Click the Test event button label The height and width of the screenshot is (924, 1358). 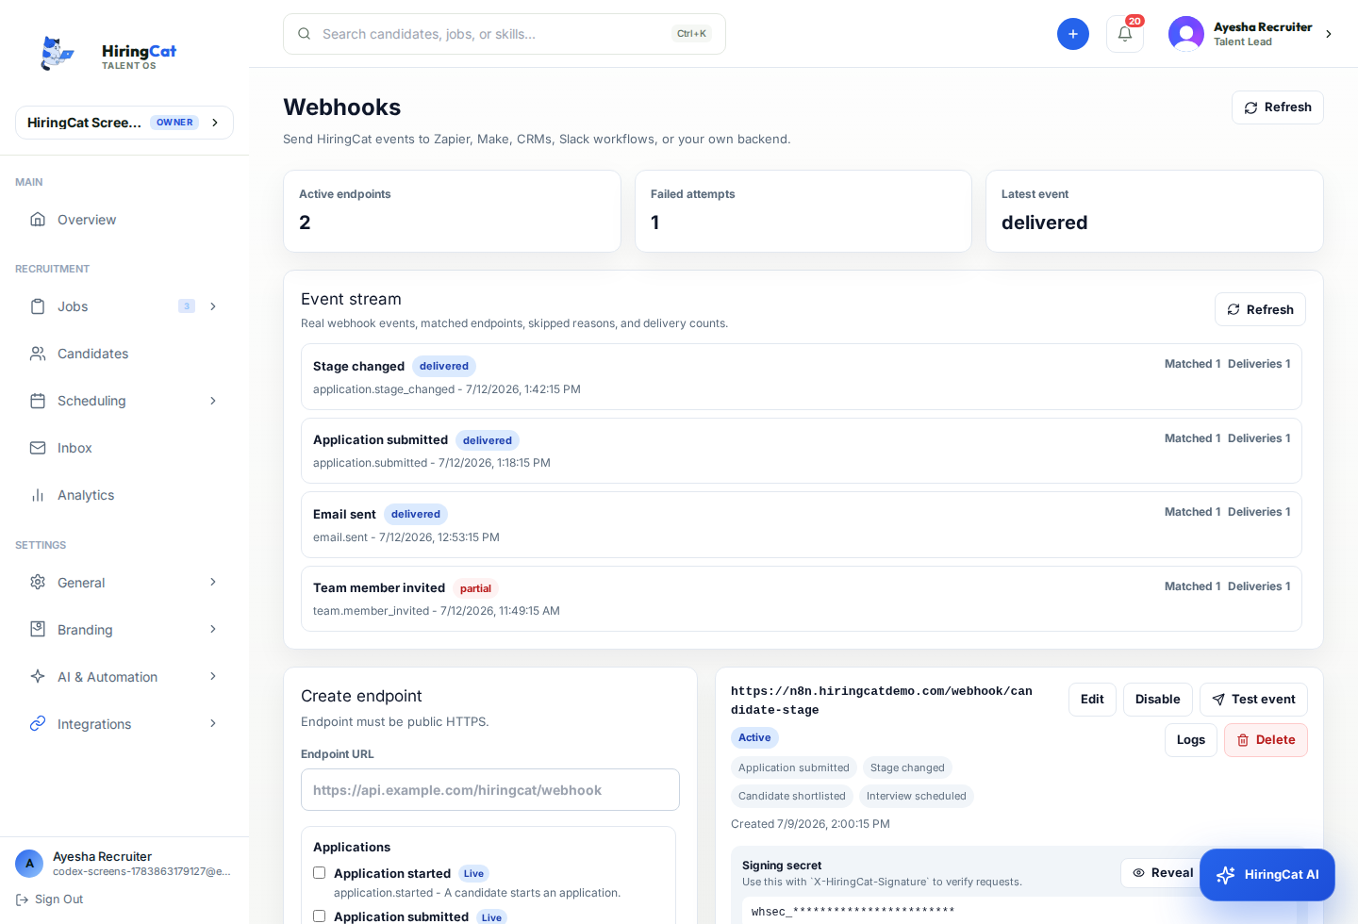(1264, 700)
